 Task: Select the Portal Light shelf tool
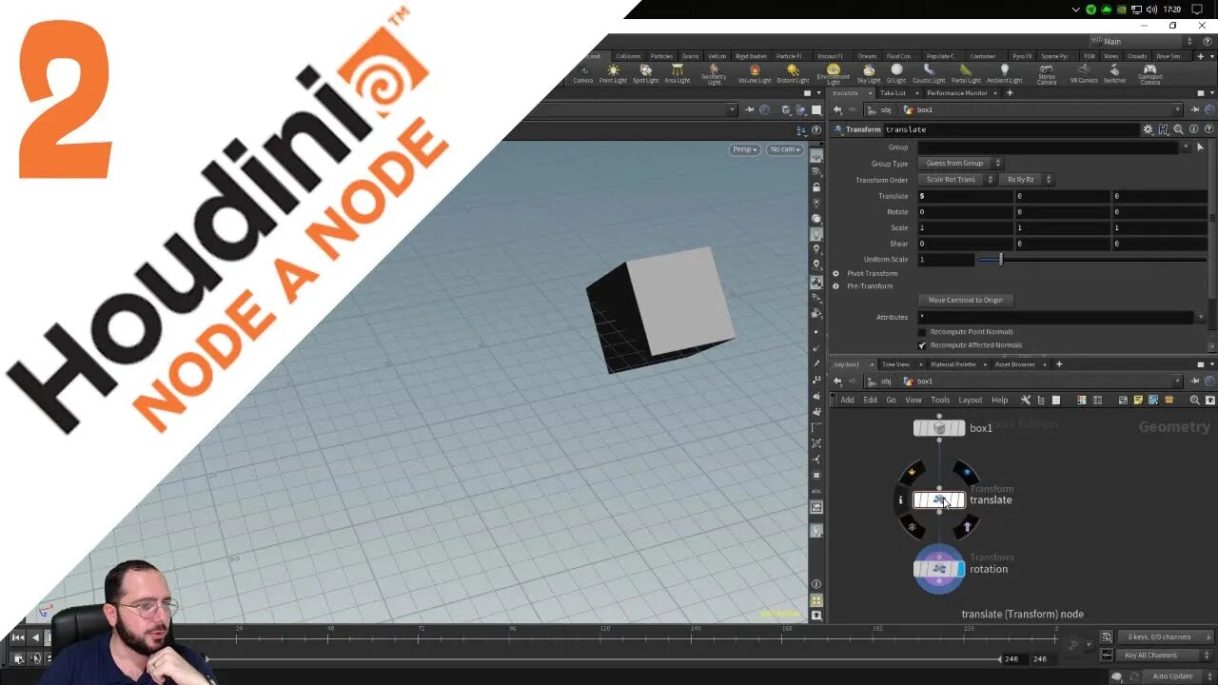tap(966, 74)
